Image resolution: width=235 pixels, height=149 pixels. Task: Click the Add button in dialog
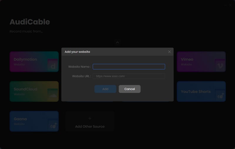(x=105, y=89)
